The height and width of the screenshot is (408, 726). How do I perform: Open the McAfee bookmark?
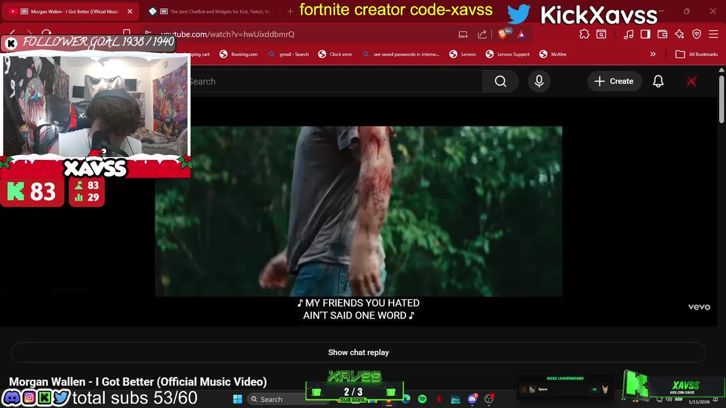pos(553,54)
